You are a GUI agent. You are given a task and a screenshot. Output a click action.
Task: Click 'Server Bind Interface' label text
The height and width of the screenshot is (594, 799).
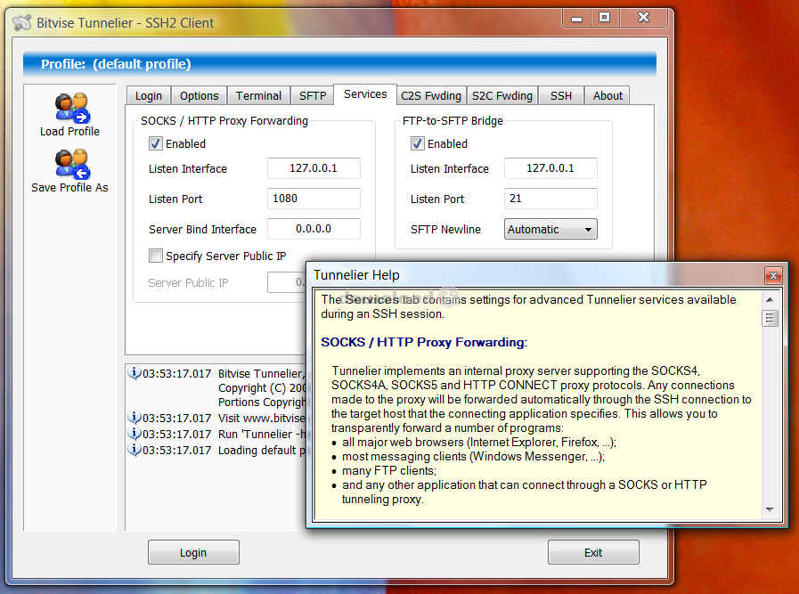pos(202,229)
